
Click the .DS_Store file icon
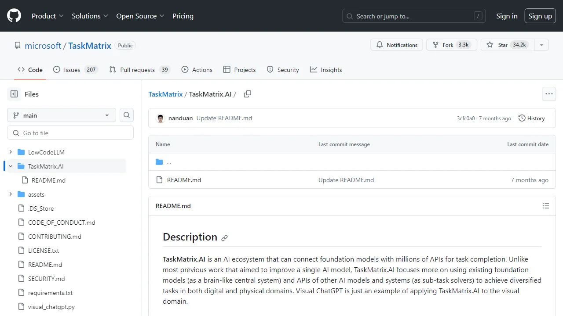click(21, 208)
